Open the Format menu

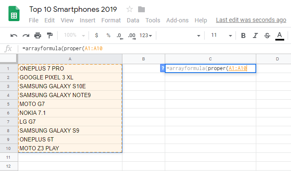111,20
